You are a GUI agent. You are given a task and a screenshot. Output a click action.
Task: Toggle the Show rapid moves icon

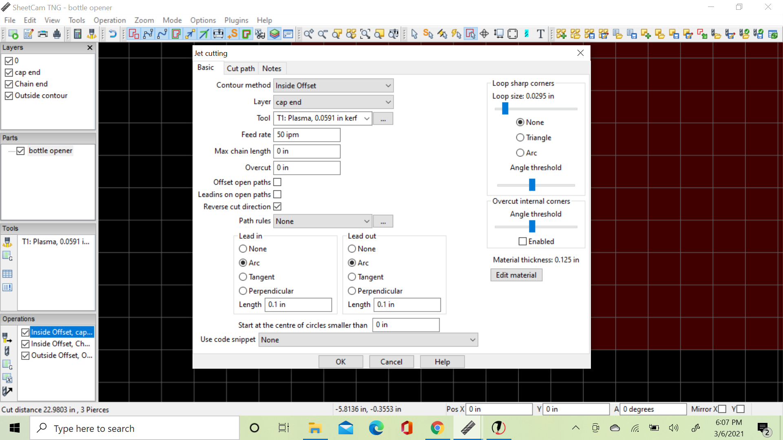(x=190, y=34)
